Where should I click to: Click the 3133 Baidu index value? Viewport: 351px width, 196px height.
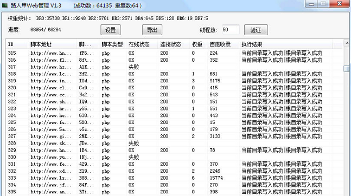coord(215,136)
